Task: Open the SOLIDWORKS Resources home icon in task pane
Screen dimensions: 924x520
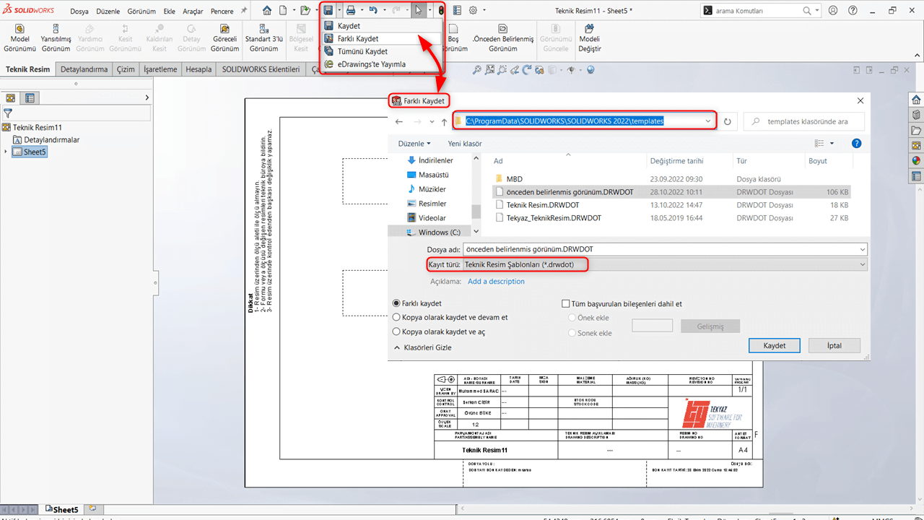Action: coord(916,100)
